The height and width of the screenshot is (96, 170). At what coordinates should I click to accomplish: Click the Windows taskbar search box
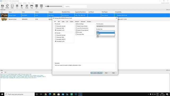19,94
